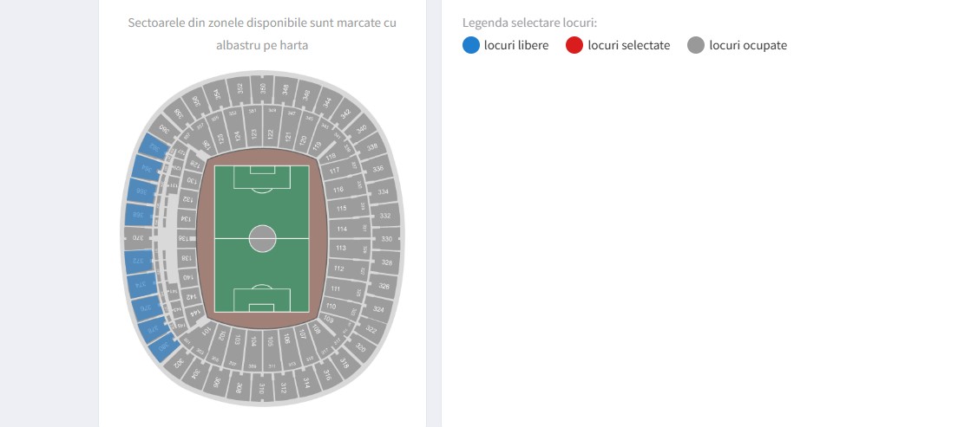Click gray sector 330 on the right
Screen dimensions: 971x427
click(387, 238)
